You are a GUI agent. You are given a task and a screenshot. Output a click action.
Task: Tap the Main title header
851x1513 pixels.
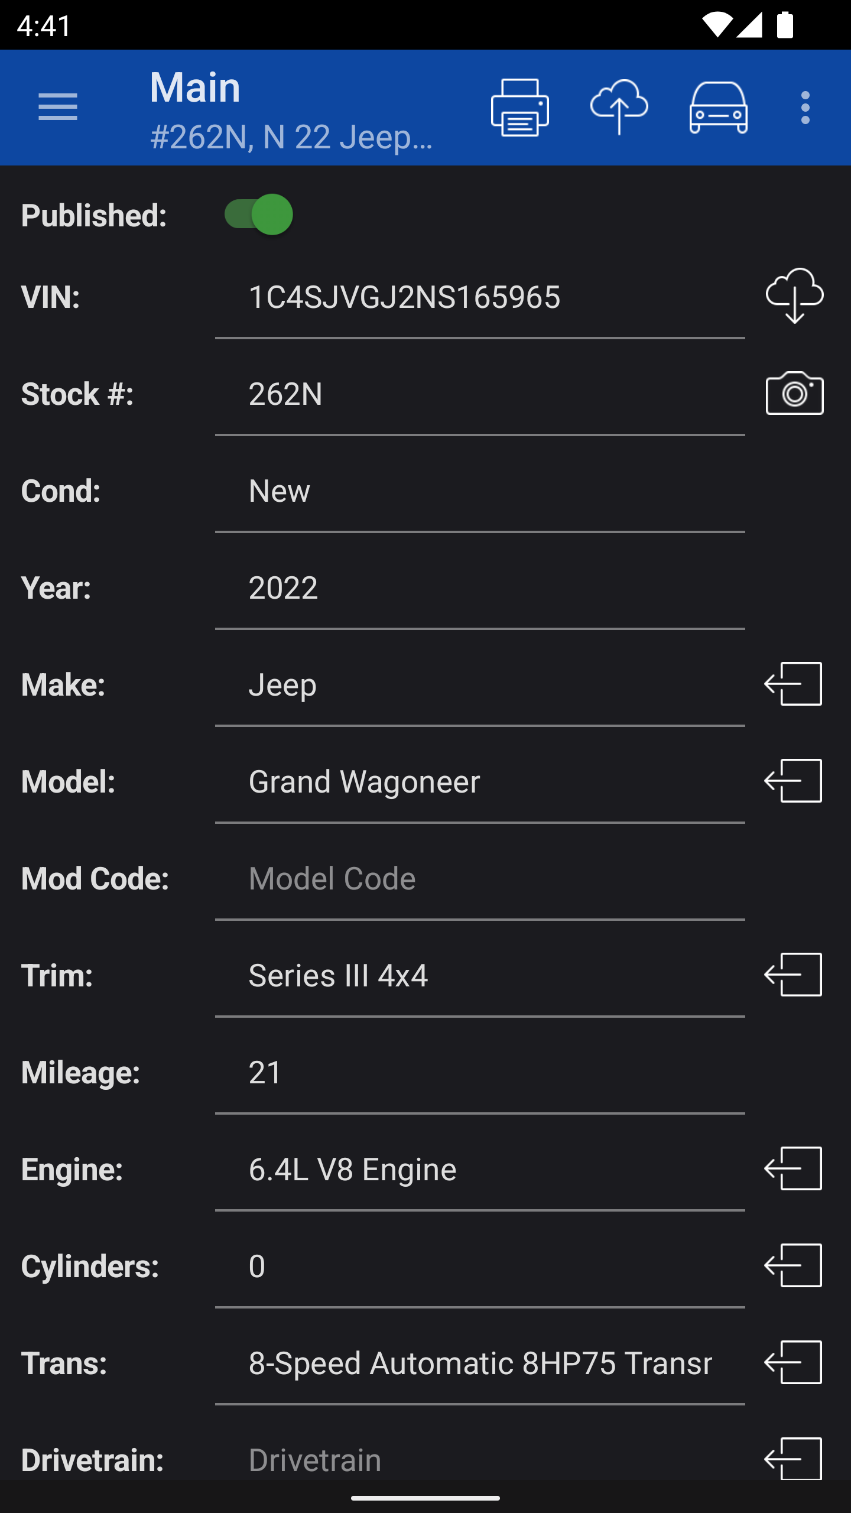click(x=195, y=87)
